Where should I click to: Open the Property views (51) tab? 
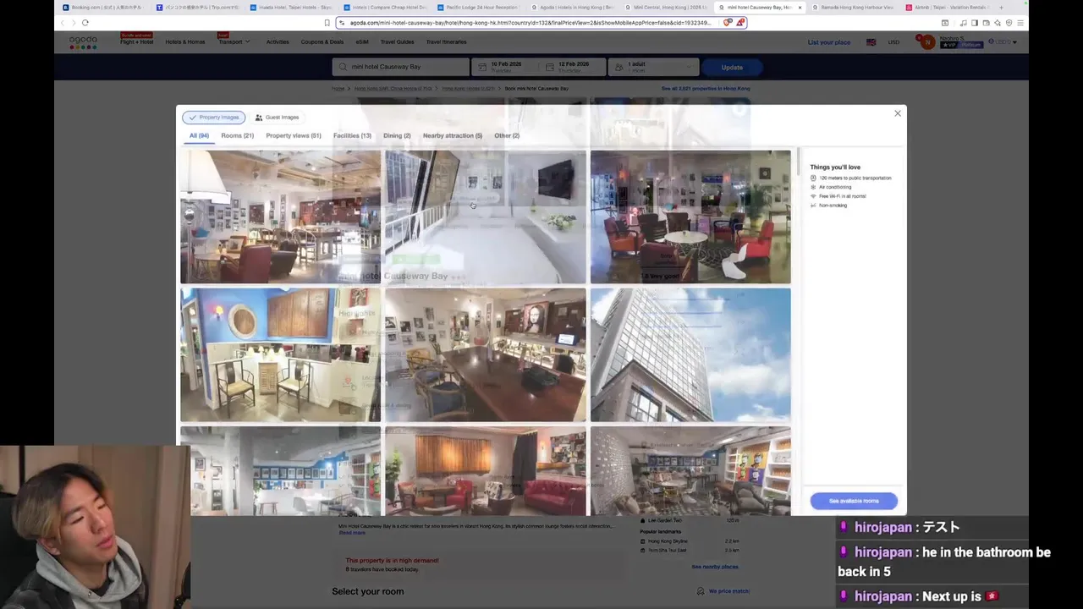(294, 135)
